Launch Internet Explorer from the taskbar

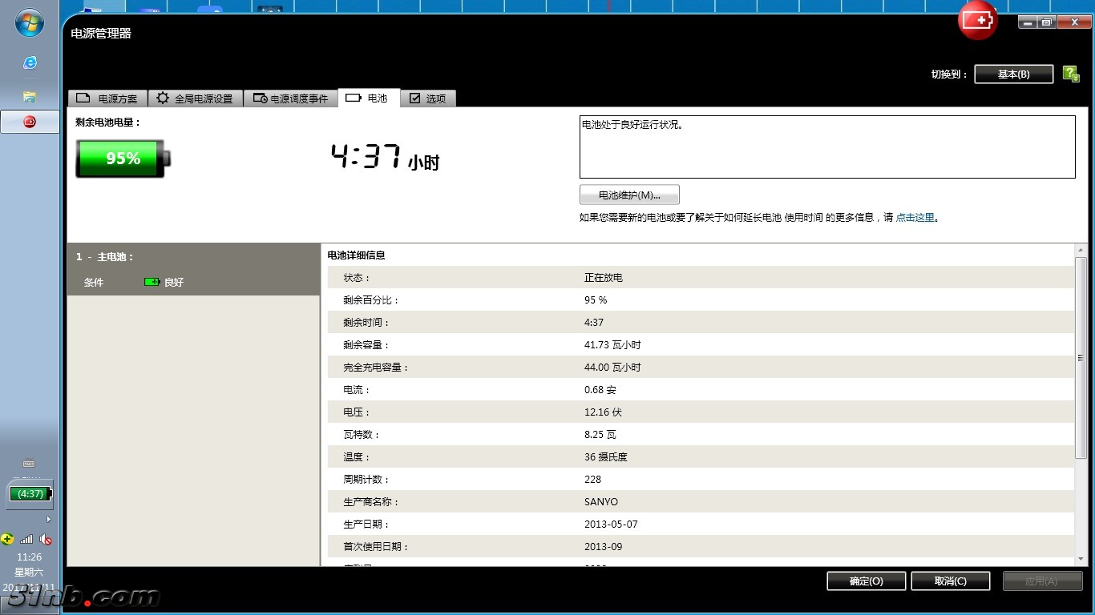[x=30, y=62]
